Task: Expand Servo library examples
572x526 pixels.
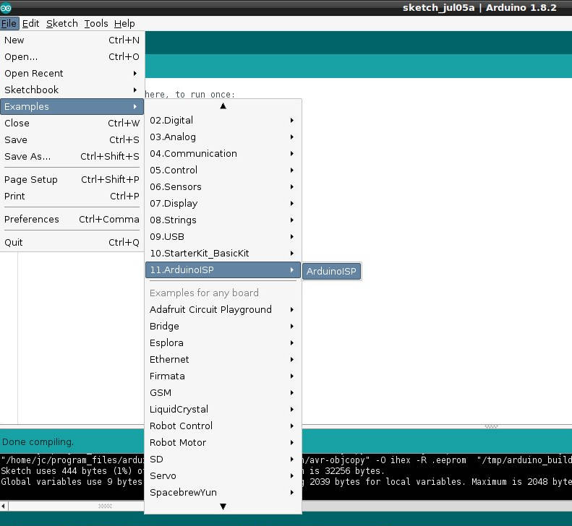Action: 223,476
